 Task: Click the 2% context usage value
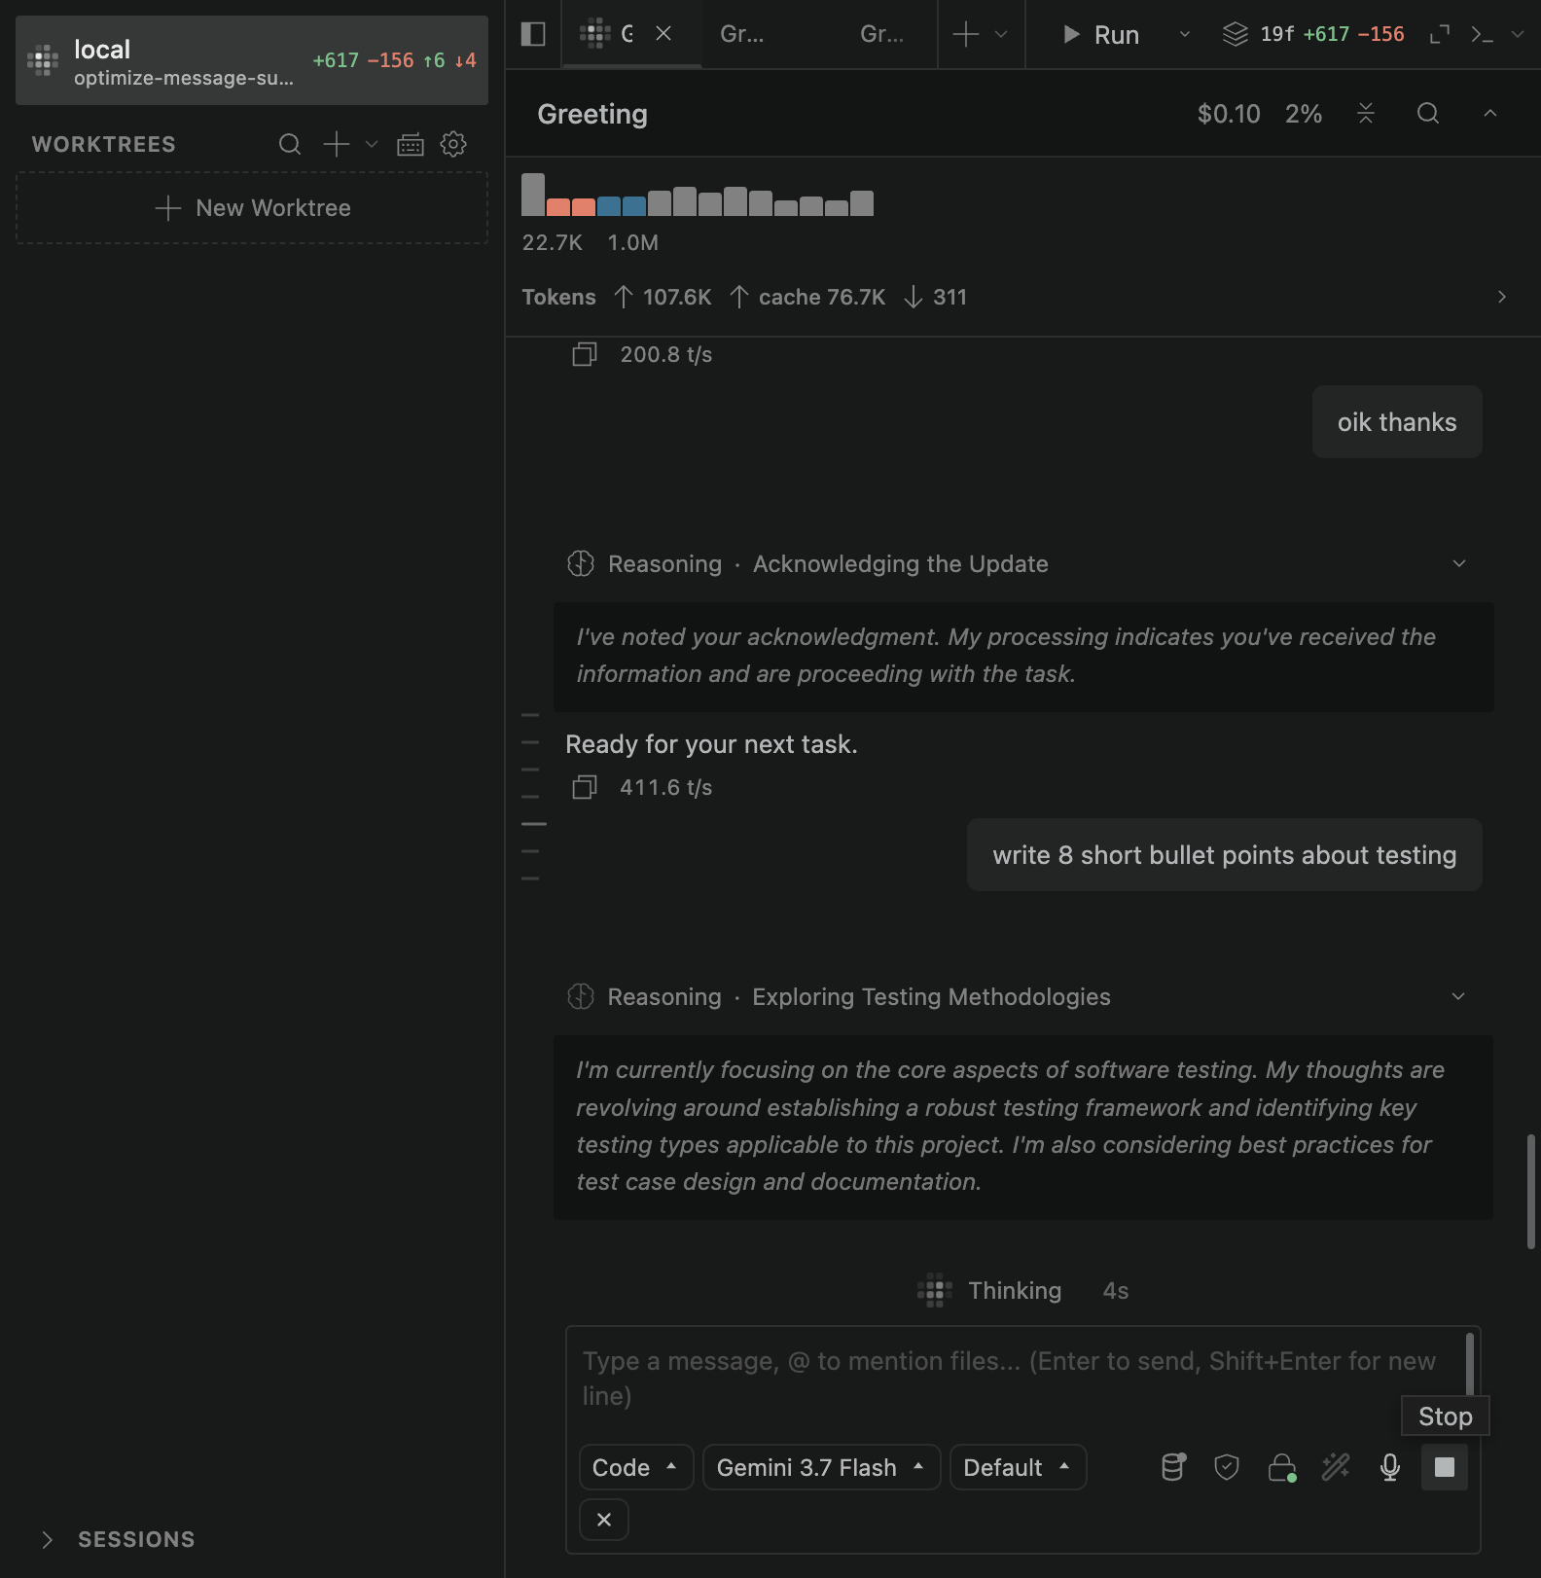pos(1303,114)
